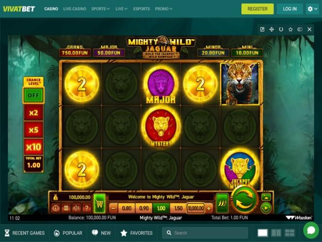Open the paytable menu list icon
The width and height of the screenshot is (322, 242).
click(x=66, y=208)
